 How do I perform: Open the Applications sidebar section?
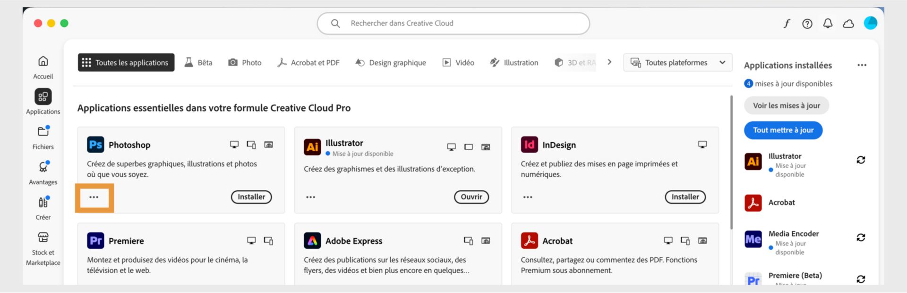tap(43, 102)
